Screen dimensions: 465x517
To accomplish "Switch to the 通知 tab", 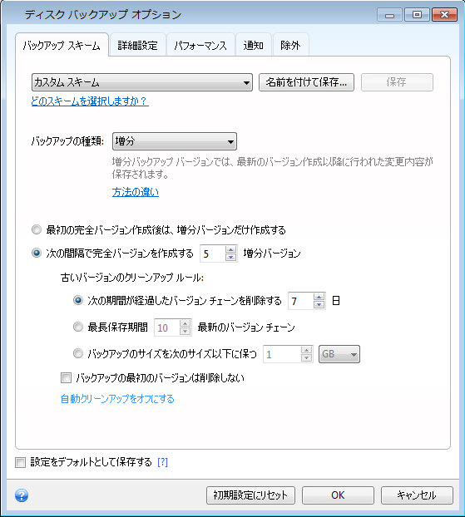I will click(x=254, y=46).
